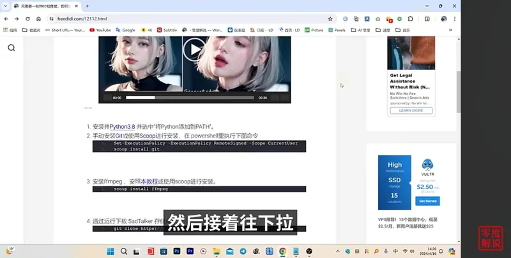Open the Scoop link

pos(148,136)
